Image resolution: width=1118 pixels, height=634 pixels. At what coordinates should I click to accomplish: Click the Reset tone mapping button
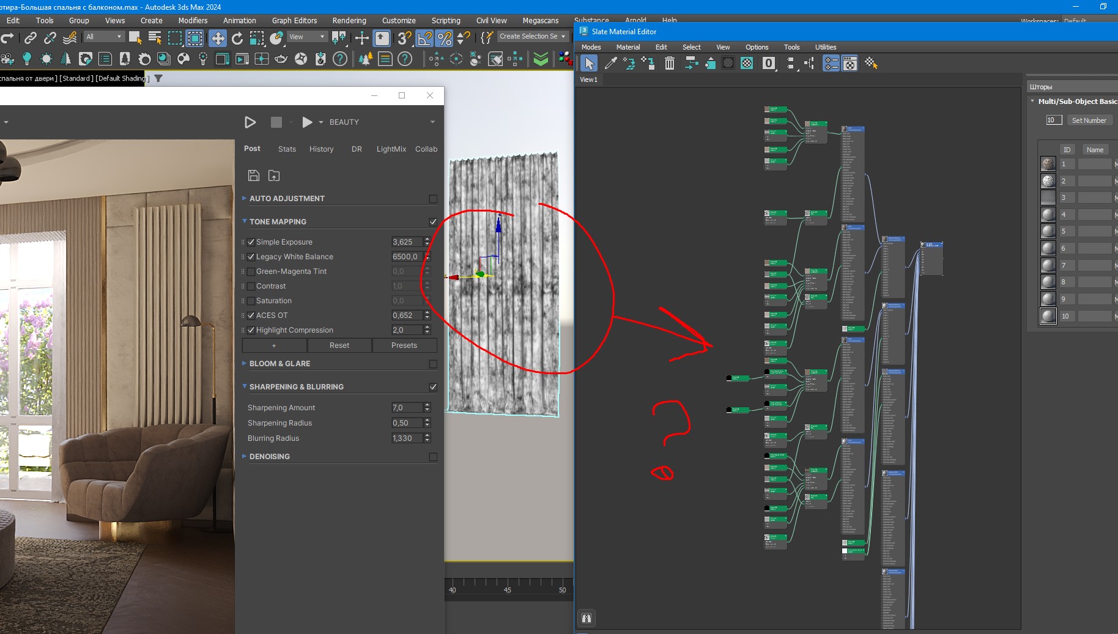tap(339, 345)
